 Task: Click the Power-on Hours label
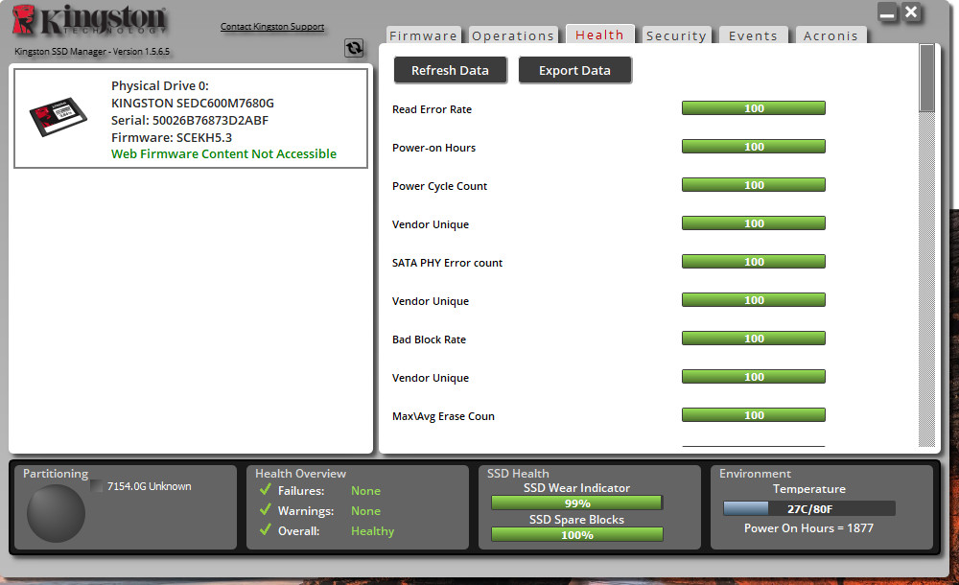tap(433, 148)
